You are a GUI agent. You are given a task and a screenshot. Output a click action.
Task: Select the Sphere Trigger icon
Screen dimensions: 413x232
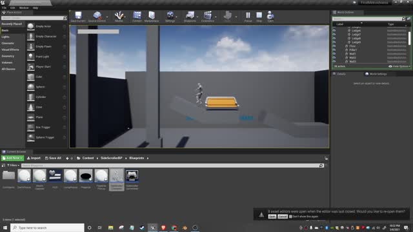[31, 137]
